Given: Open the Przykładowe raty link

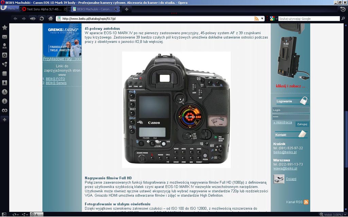Looking at the screenshot, I should [62, 59].
